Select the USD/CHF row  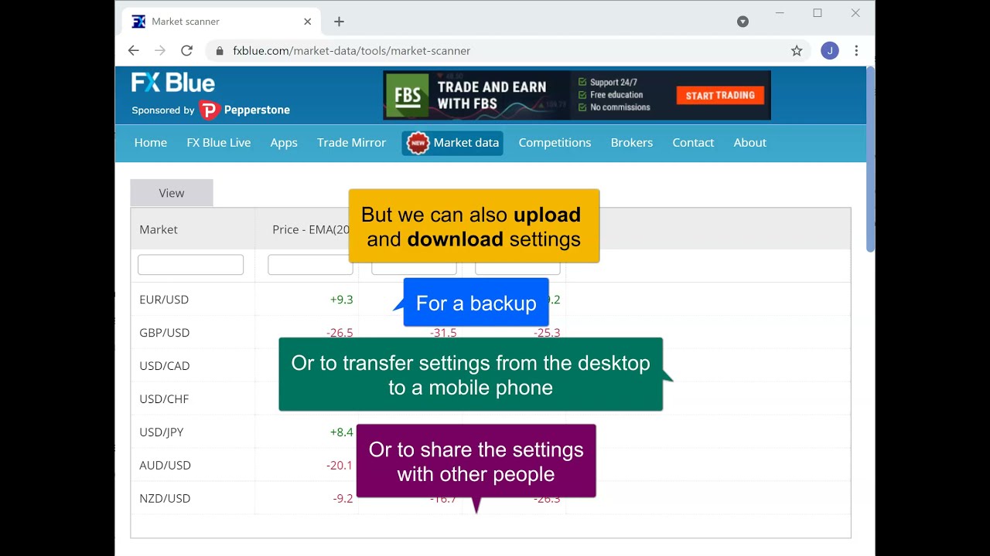click(x=490, y=399)
